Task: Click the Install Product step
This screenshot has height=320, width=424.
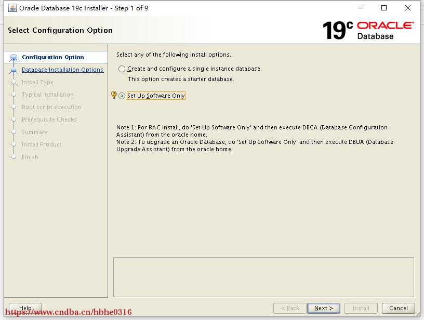Action: pyautogui.click(x=42, y=144)
